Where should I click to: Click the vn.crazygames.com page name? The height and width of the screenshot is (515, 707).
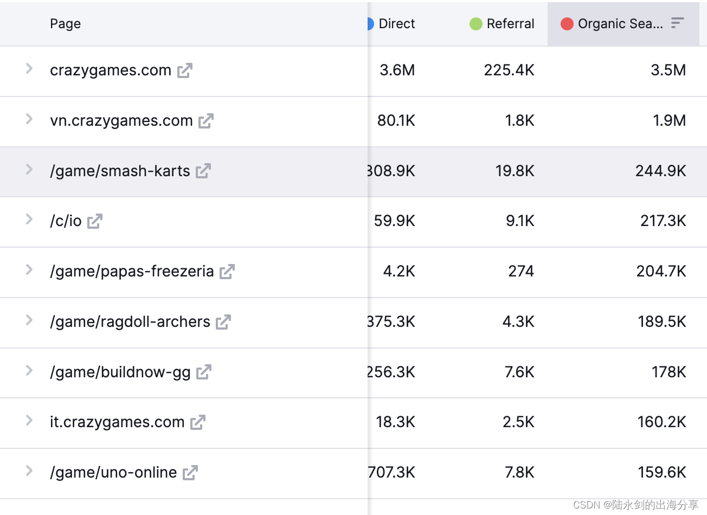point(121,121)
